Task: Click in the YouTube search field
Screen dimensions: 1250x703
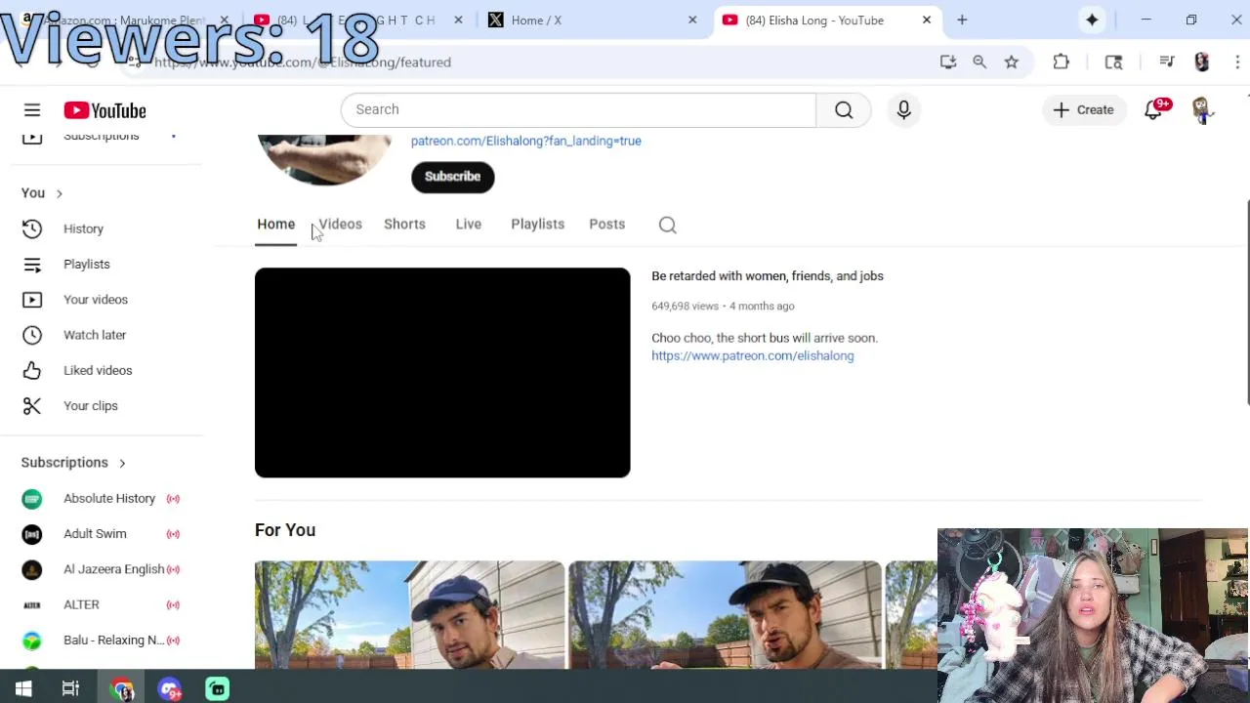Action: pyautogui.click(x=578, y=109)
